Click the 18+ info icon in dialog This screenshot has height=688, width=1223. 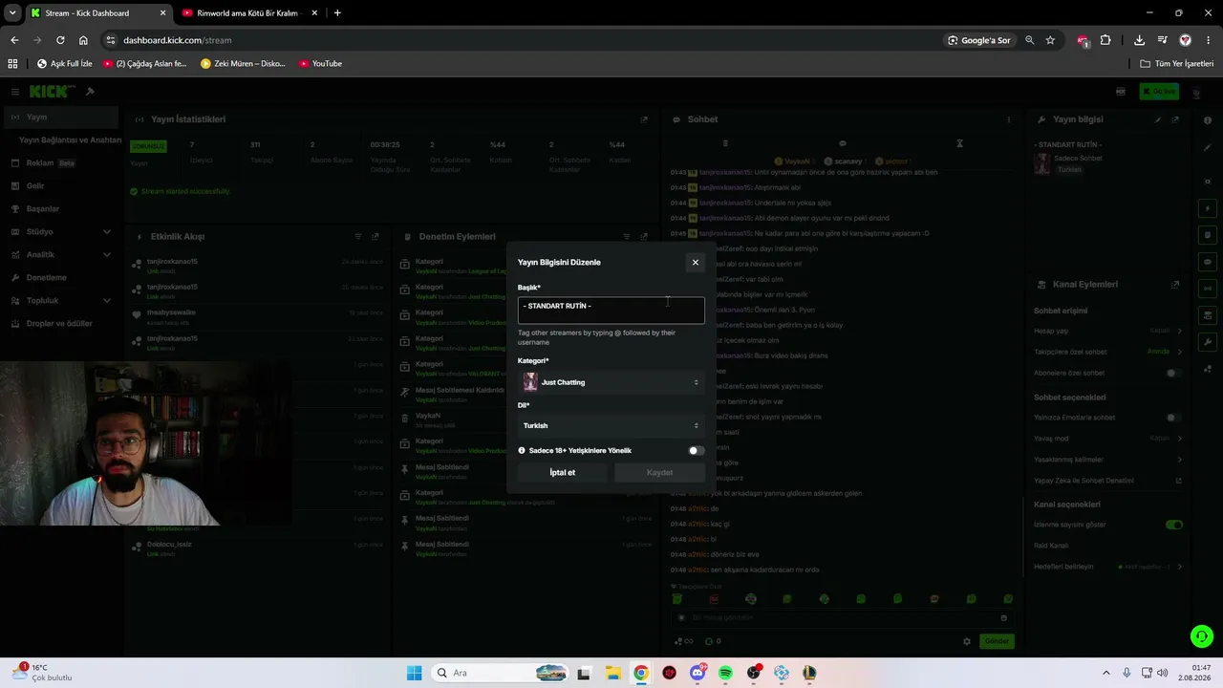pyautogui.click(x=522, y=450)
